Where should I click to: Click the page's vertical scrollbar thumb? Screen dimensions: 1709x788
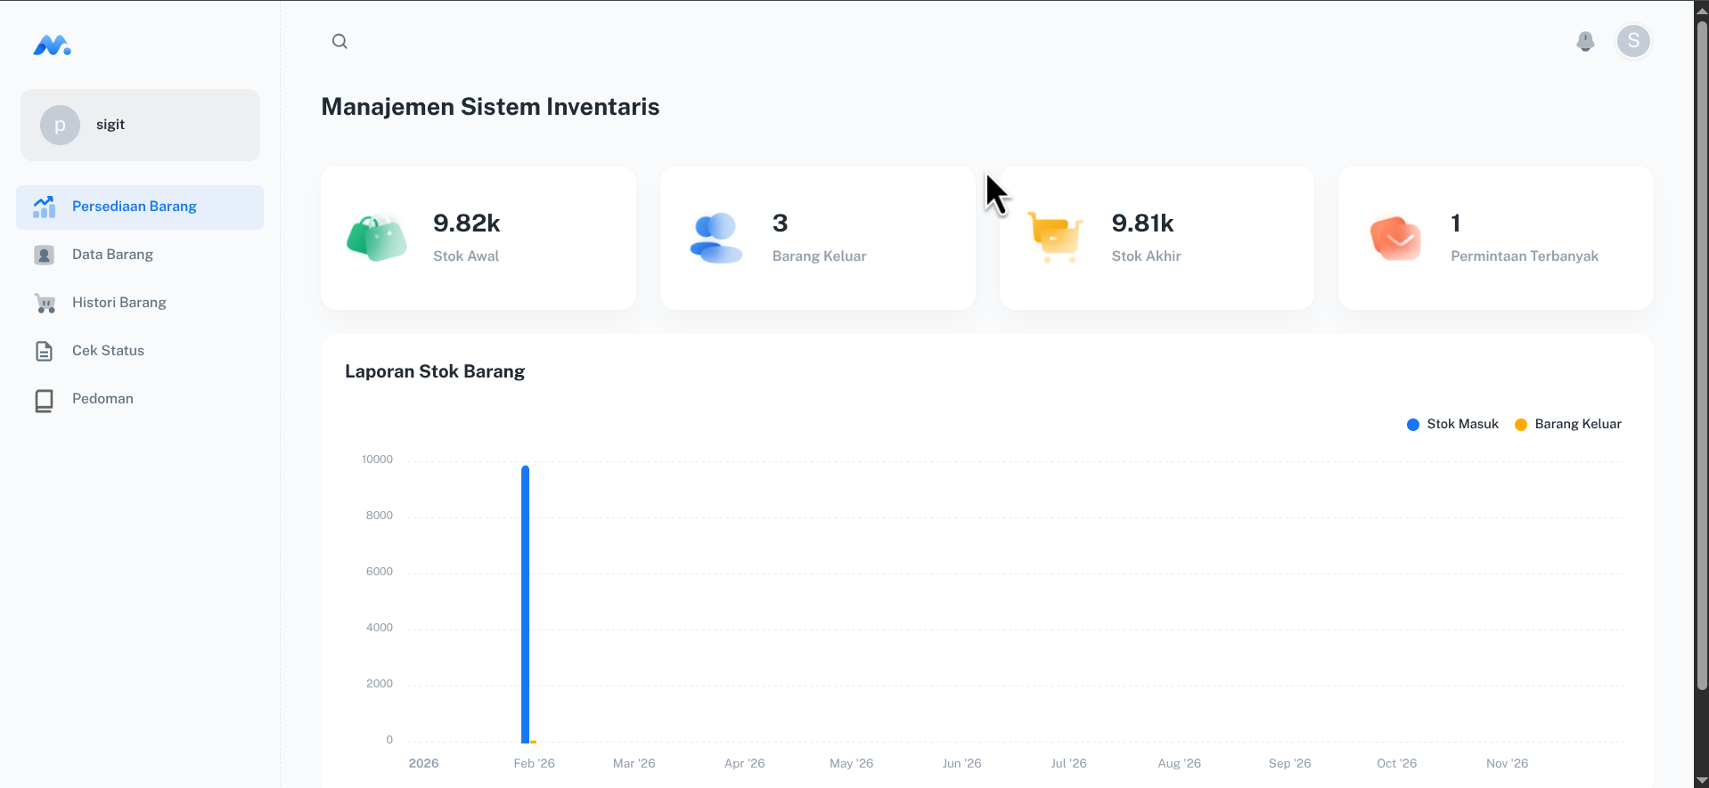pyautogui.click(x=1702, y=356)
